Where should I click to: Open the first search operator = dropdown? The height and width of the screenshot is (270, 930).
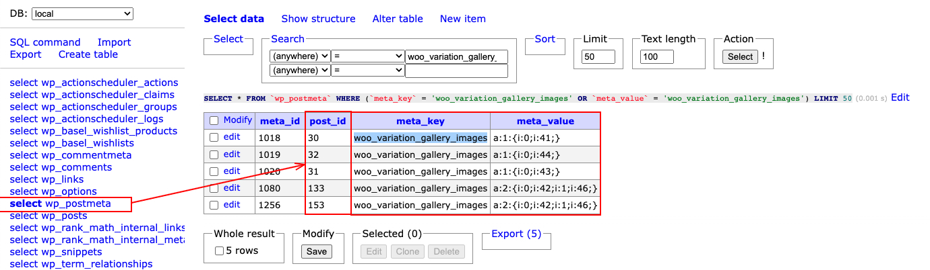(x=368, y=57)
